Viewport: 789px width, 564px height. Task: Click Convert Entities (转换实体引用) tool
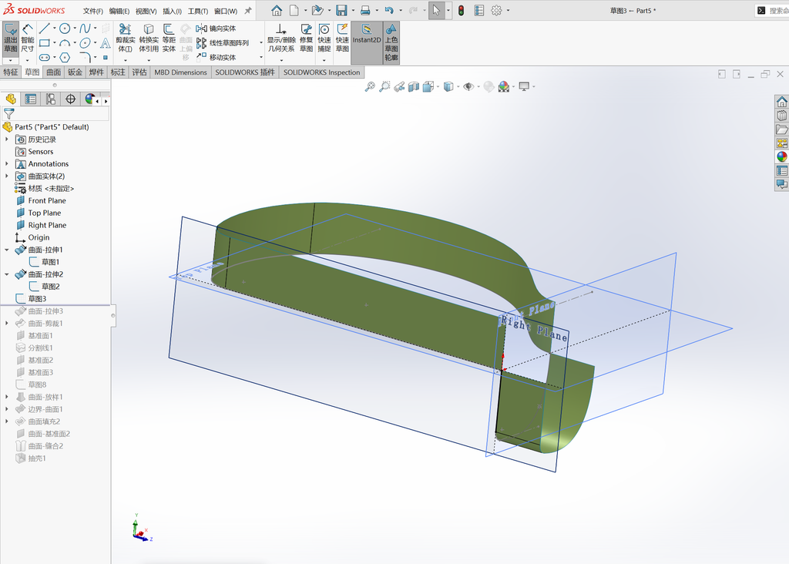[149, 38]
